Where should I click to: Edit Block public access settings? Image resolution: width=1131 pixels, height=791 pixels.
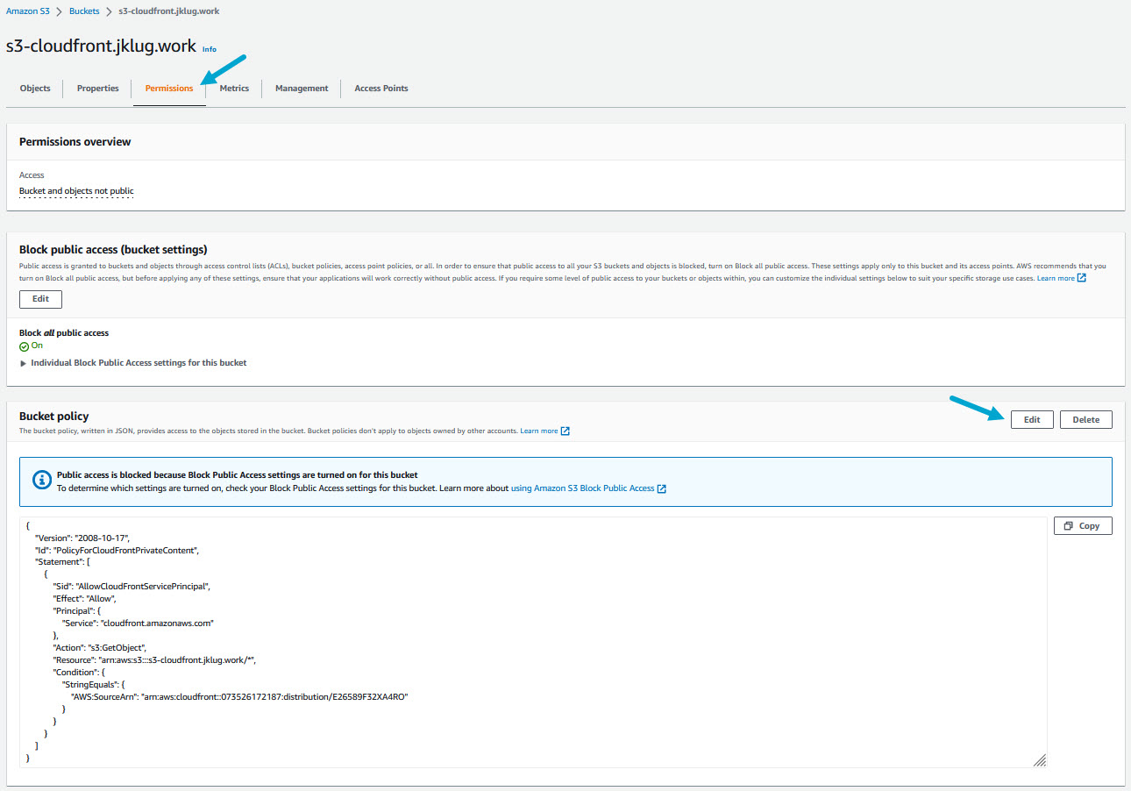40,299
